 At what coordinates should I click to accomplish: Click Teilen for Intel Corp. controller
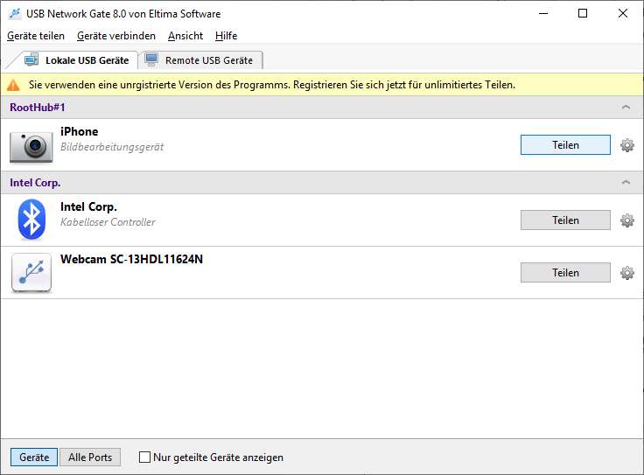(x=565, y=220)
